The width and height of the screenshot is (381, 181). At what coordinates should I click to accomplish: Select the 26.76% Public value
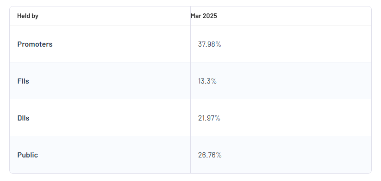coord(210,155)
